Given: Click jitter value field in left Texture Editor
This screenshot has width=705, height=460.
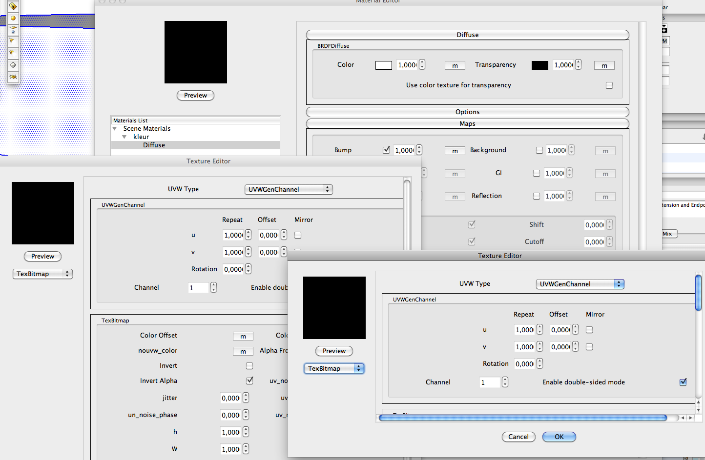Looking at the screenshot, I should tap(230, 398).
